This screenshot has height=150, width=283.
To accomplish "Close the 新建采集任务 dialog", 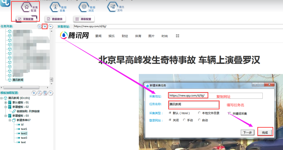I will pos(269,84).
